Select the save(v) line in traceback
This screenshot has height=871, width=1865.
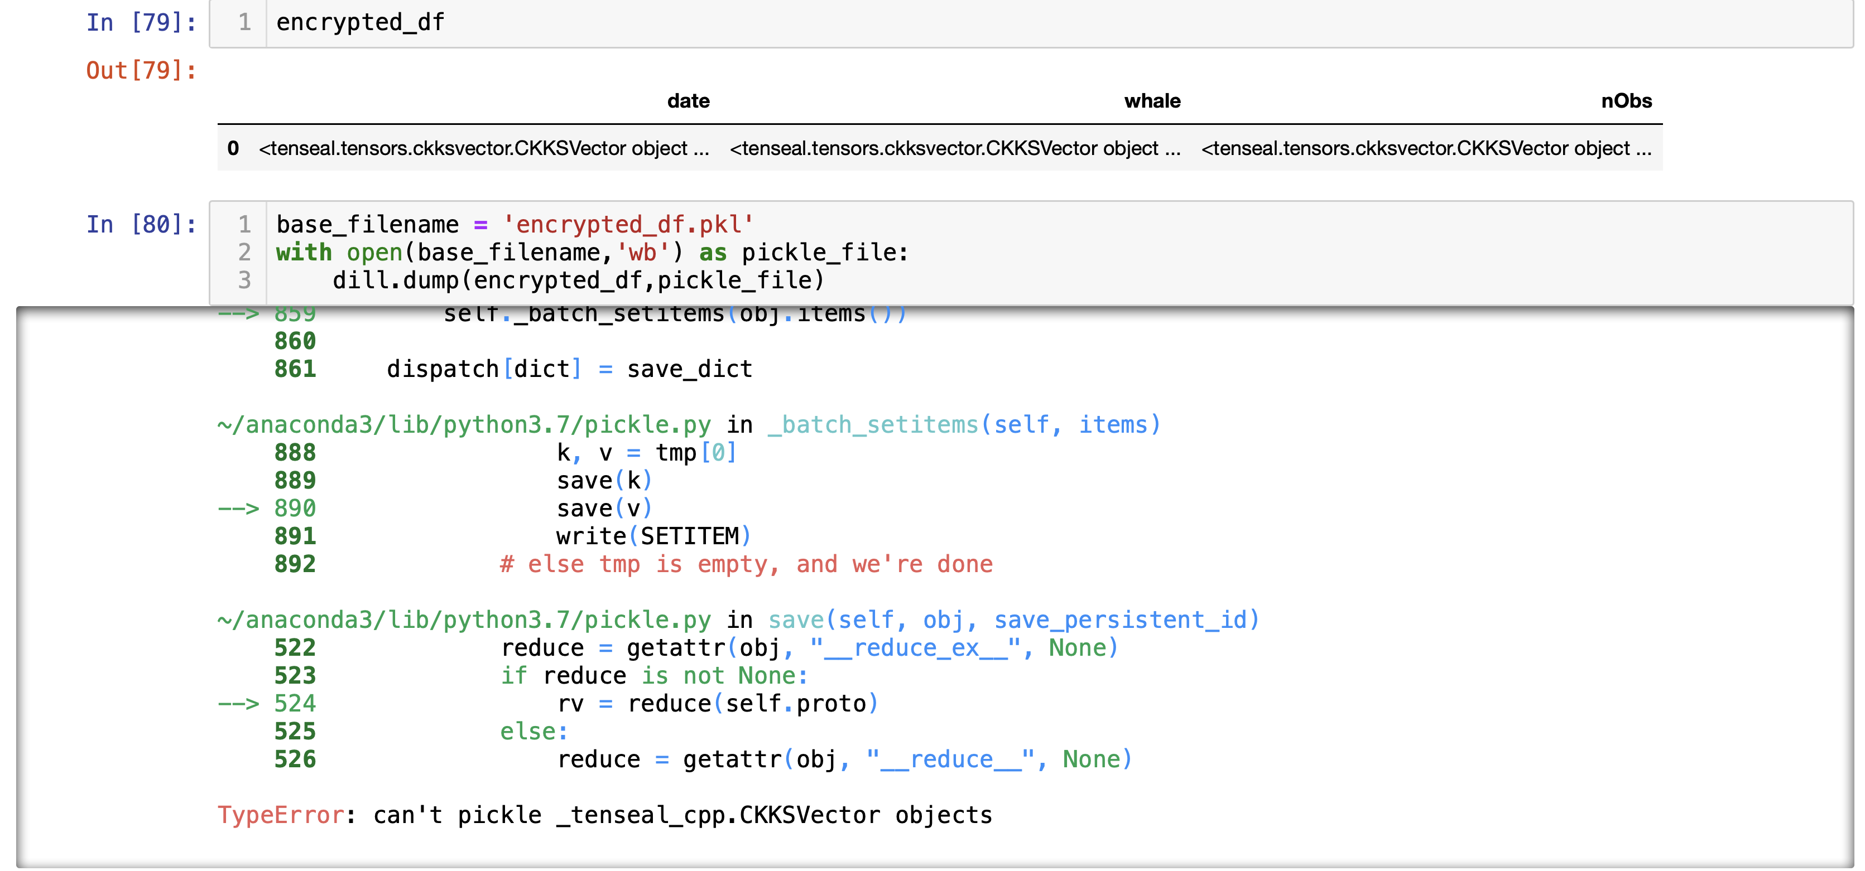coord(603,508)
